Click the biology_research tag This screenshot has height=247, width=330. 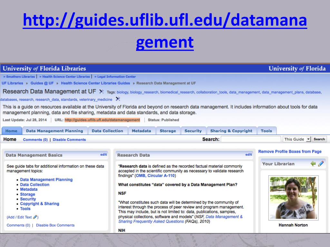pos(144,92)
